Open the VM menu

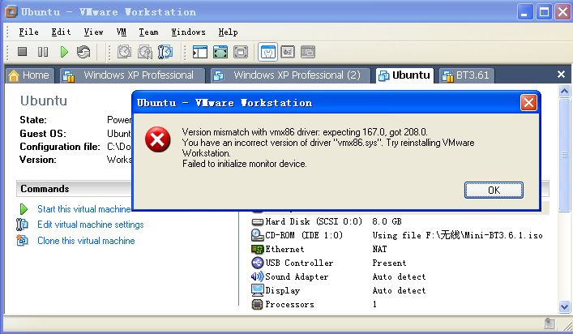[x=122, y=32]
